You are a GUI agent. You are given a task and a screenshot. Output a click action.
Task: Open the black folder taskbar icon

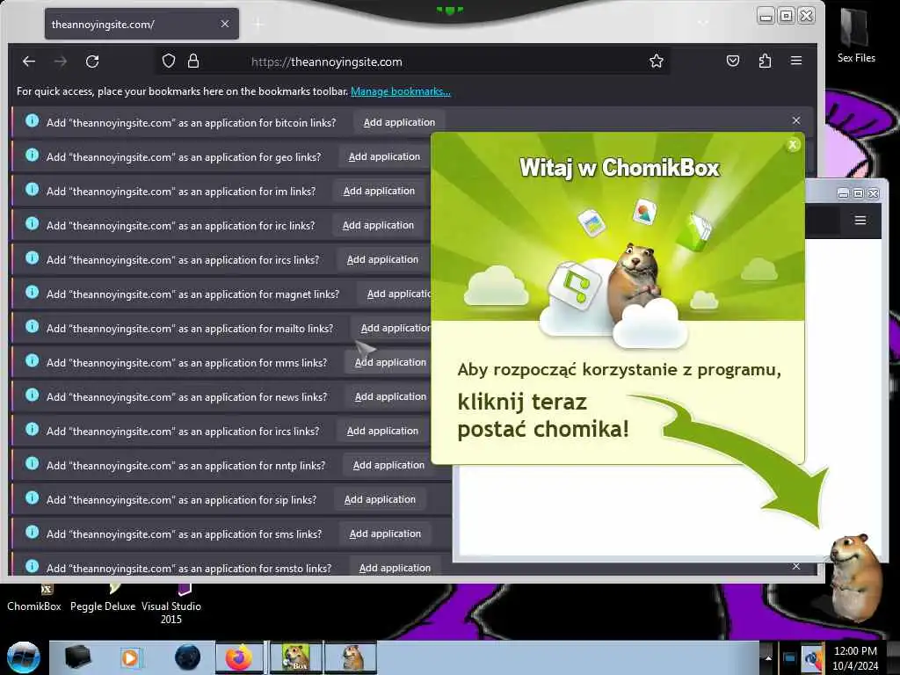click(78, 657)
